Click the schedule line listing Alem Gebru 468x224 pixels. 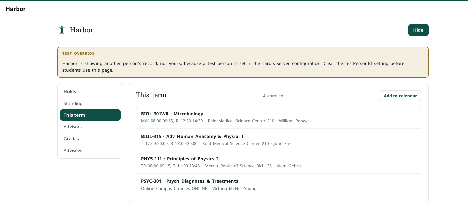(221, 166)
